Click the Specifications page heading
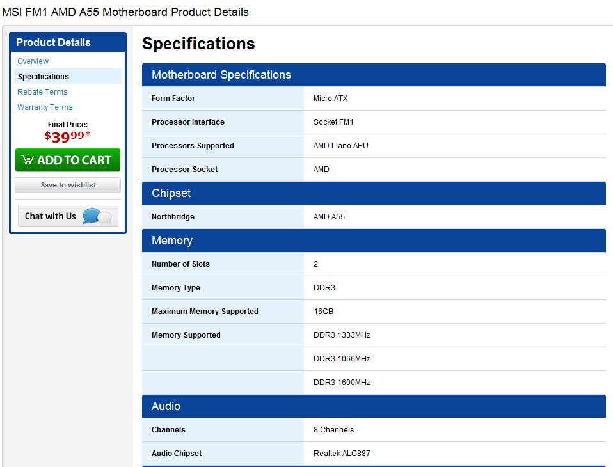 click(198, 44)
